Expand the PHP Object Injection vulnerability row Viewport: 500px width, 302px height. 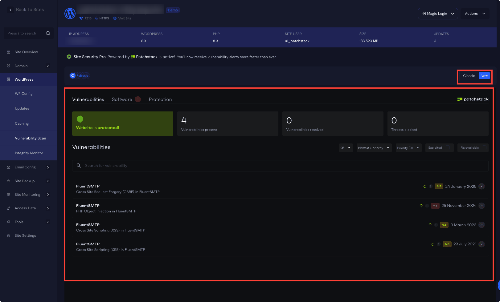coord(482,206)
